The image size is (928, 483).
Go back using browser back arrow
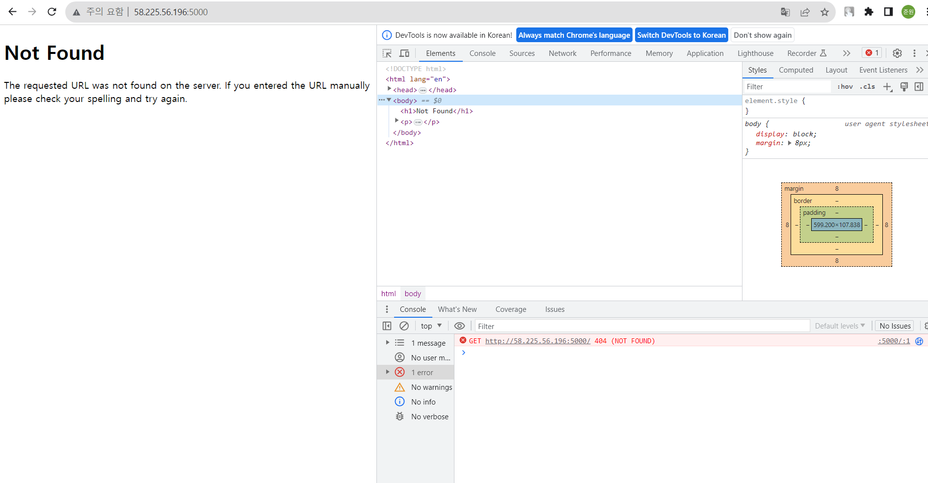[13, 12]
